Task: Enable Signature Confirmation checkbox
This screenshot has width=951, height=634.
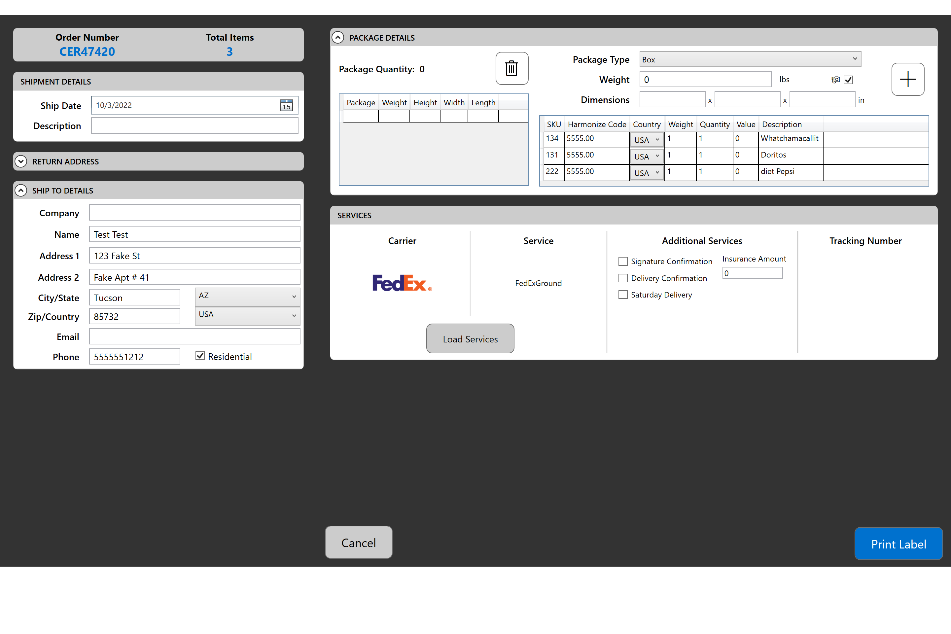Action: tap(623, 261)
